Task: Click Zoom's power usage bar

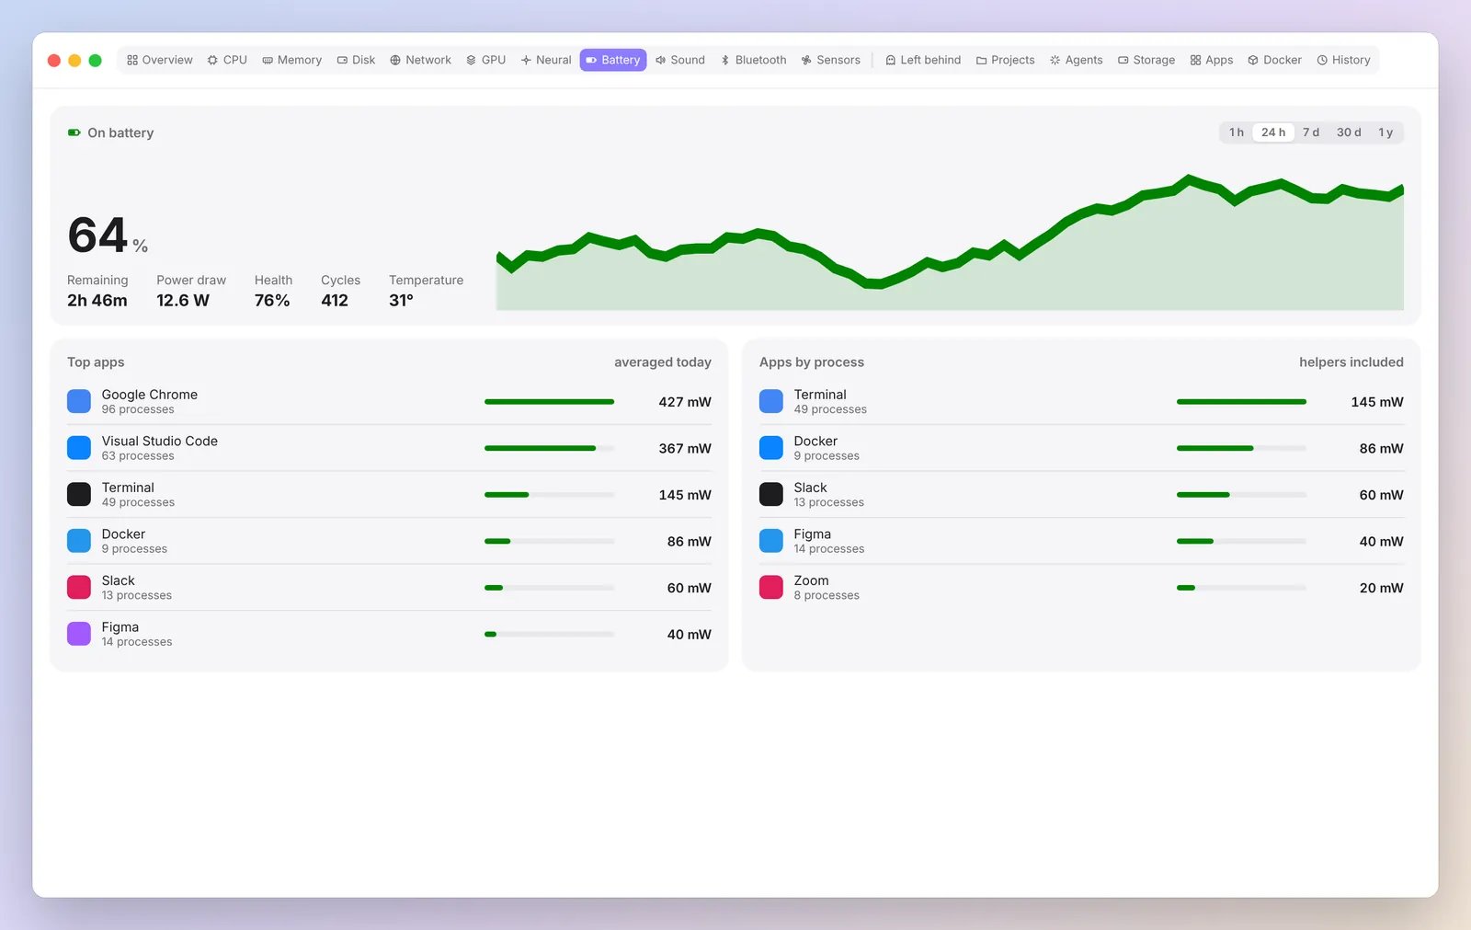Action: coord(1241,588)
